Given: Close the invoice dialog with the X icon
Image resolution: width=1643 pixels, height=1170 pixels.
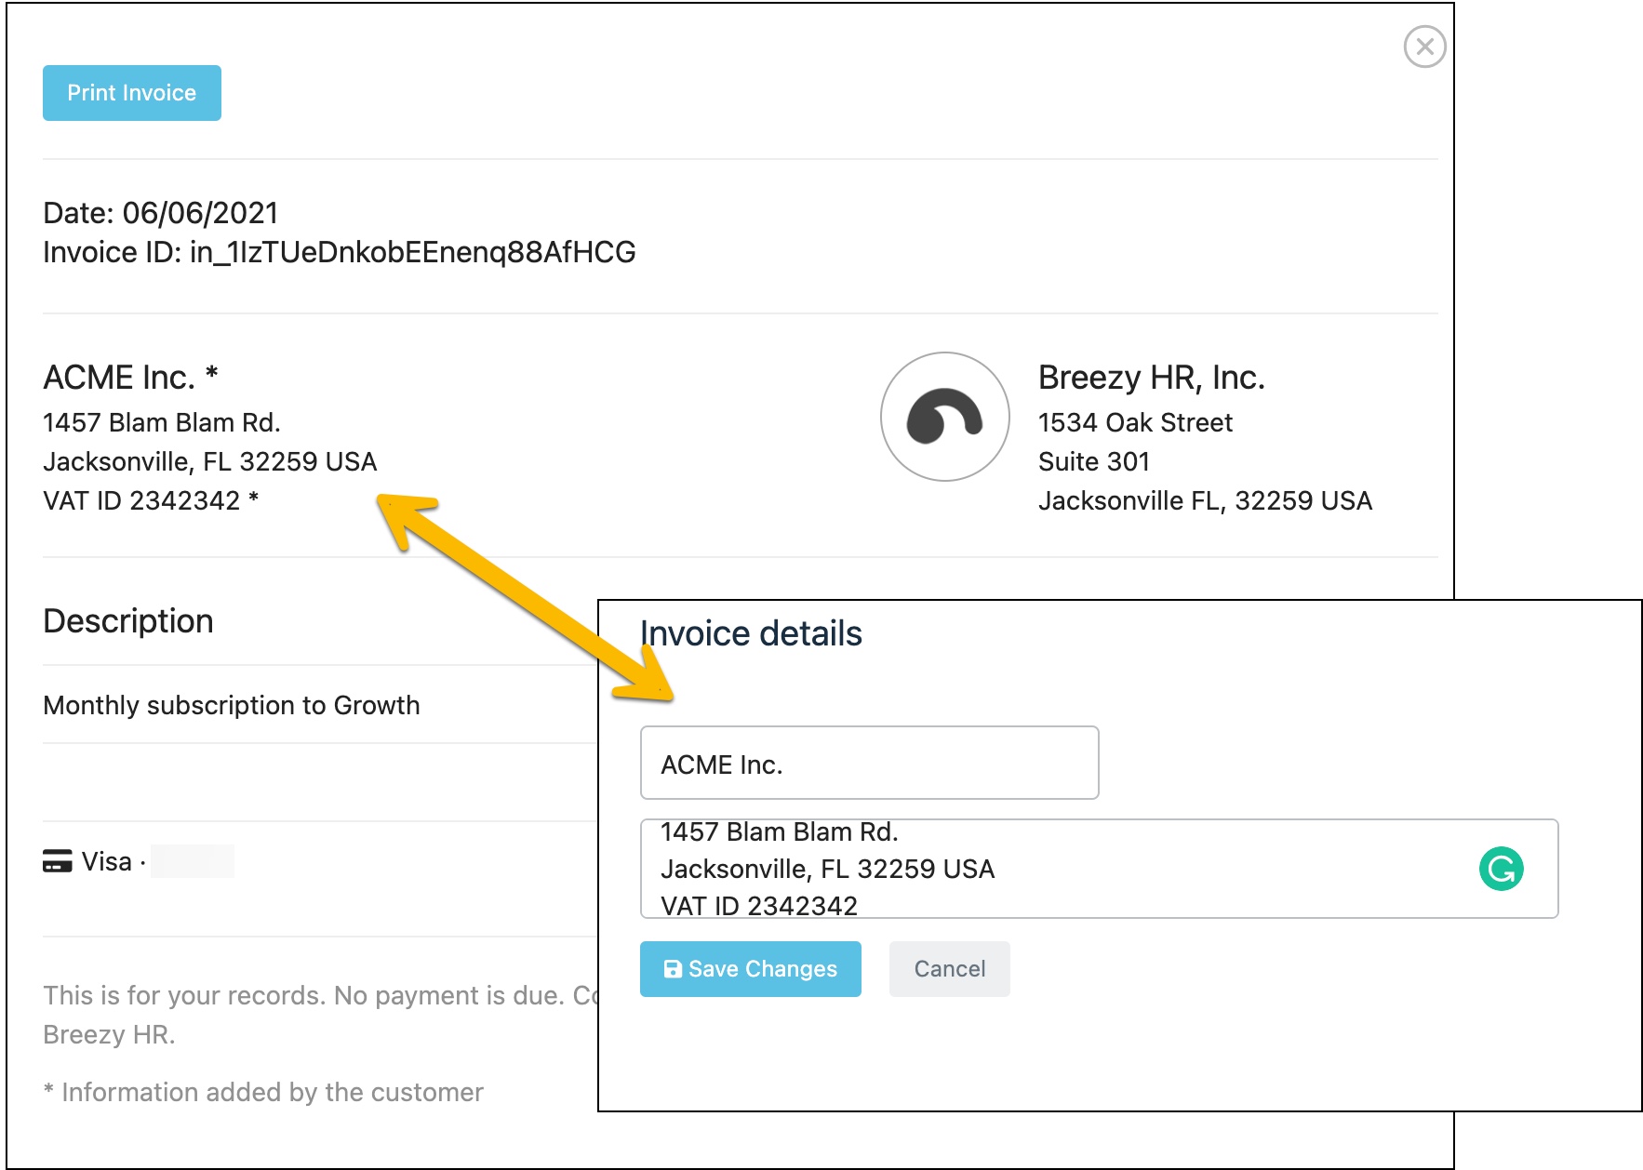Looking at the screenshot, I should click(1424, 47).
